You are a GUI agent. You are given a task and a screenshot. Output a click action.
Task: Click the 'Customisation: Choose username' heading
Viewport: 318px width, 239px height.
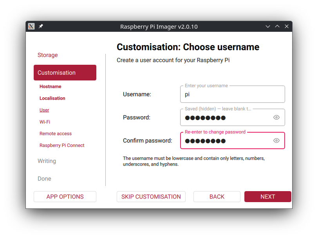pyautogui.click(x=188, y=47)
